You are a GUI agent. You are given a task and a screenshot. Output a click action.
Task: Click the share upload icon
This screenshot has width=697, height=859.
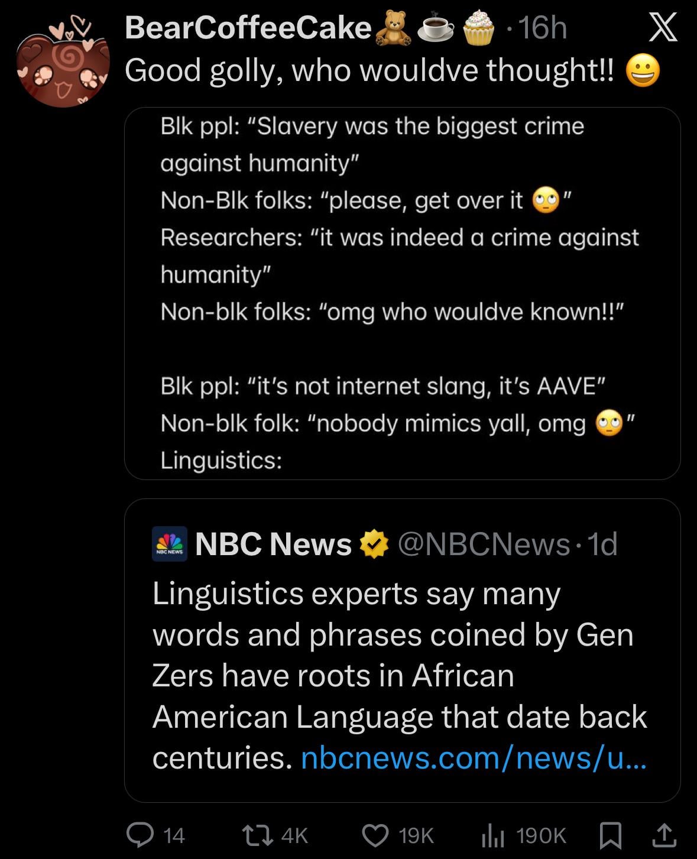coord(663,835)
